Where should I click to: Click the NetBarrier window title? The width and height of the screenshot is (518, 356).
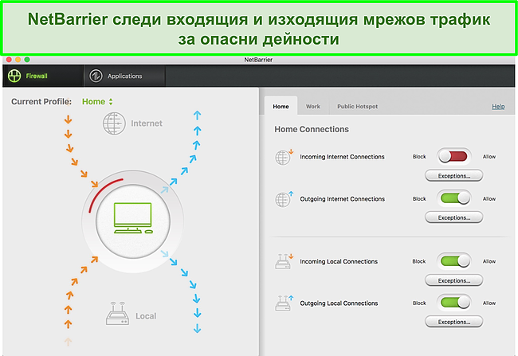[x=258, y=60]
